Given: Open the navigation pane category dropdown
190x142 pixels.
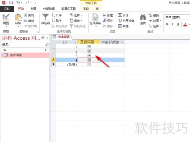Looking at the screenshot, I should pyautogui.click(x=43, y=38).
